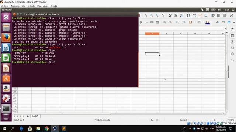Click the Split window toolbar icon

coord(225,15)
